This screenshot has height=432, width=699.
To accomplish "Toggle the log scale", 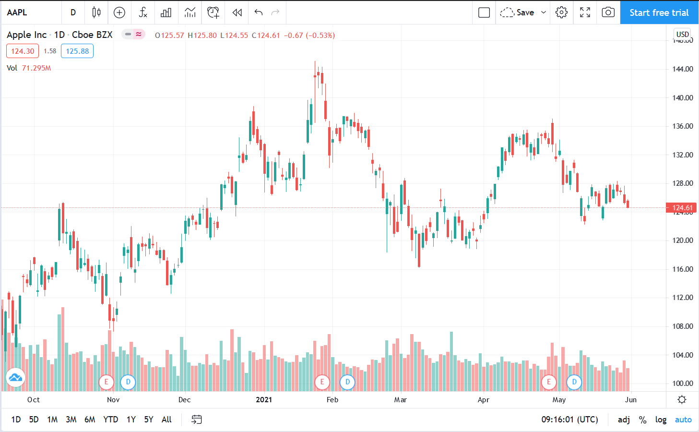I will [x=661, y=420].
